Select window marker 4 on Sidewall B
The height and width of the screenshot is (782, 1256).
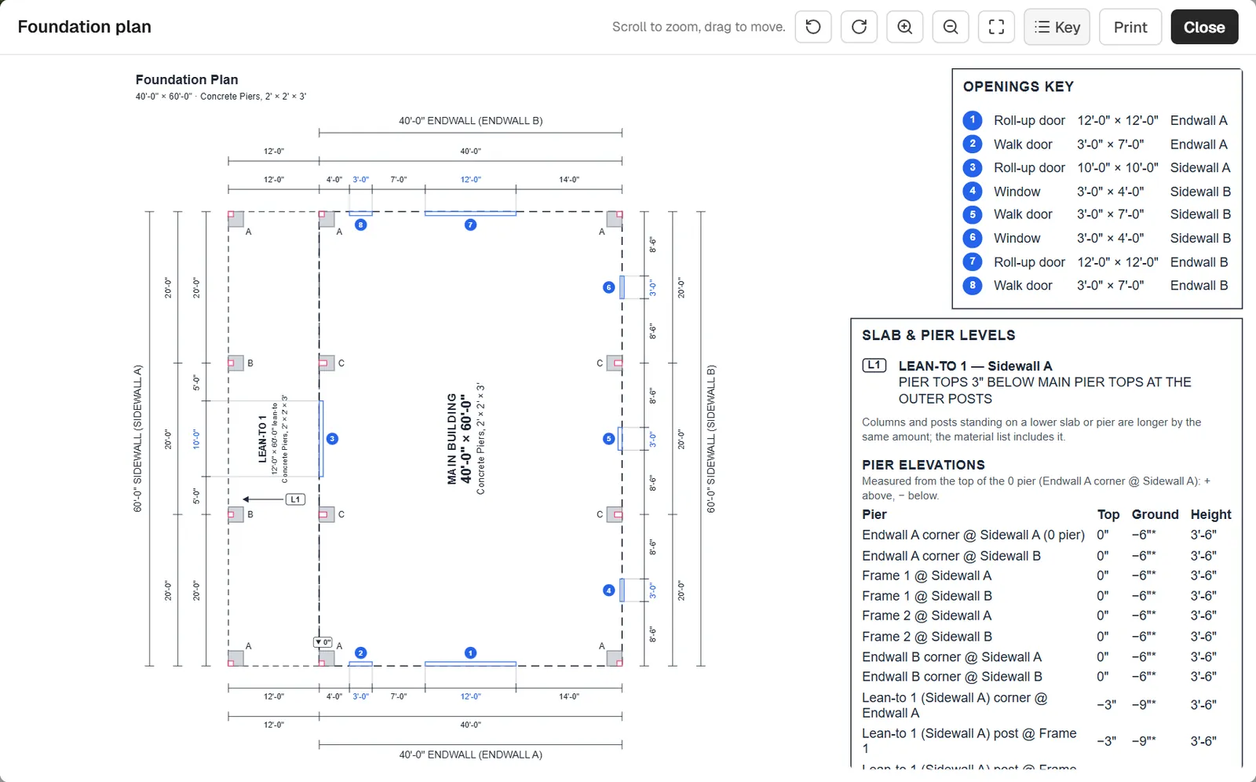pyautogui.click(x=608, y=590)
